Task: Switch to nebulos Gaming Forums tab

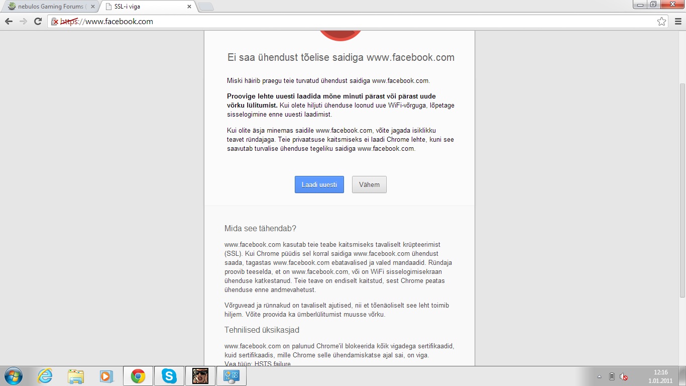Action: point(48,7)
